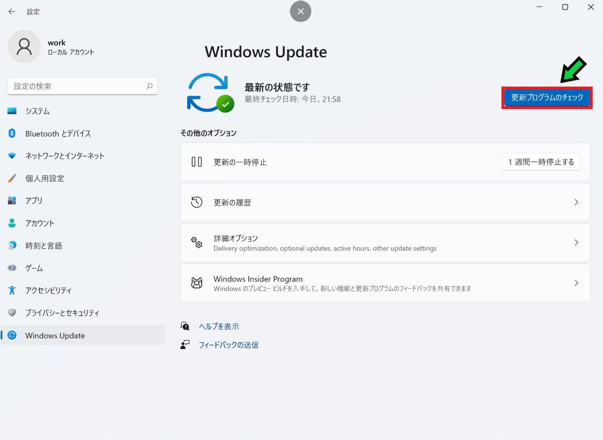Click the アプリ apps icon
603x440 pixels.
(12, 201)
